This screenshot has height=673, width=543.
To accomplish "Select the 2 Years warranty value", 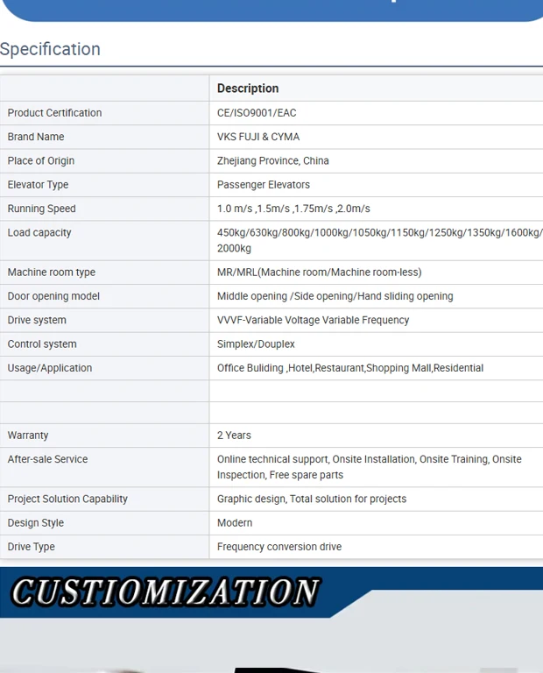I will pos(234,436).
